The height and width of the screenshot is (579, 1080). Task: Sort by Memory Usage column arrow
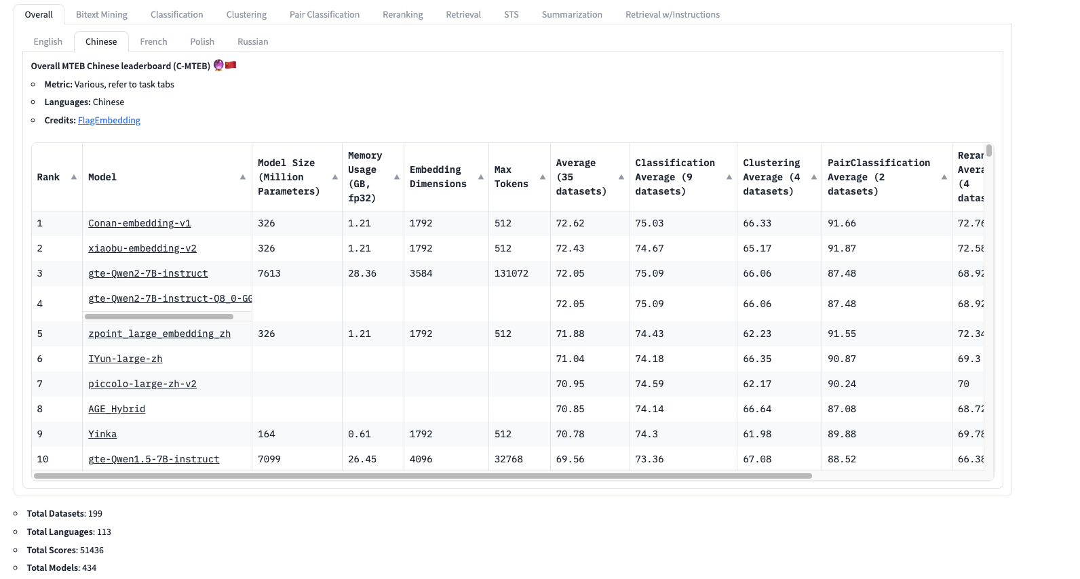click(x=397, y=177)
